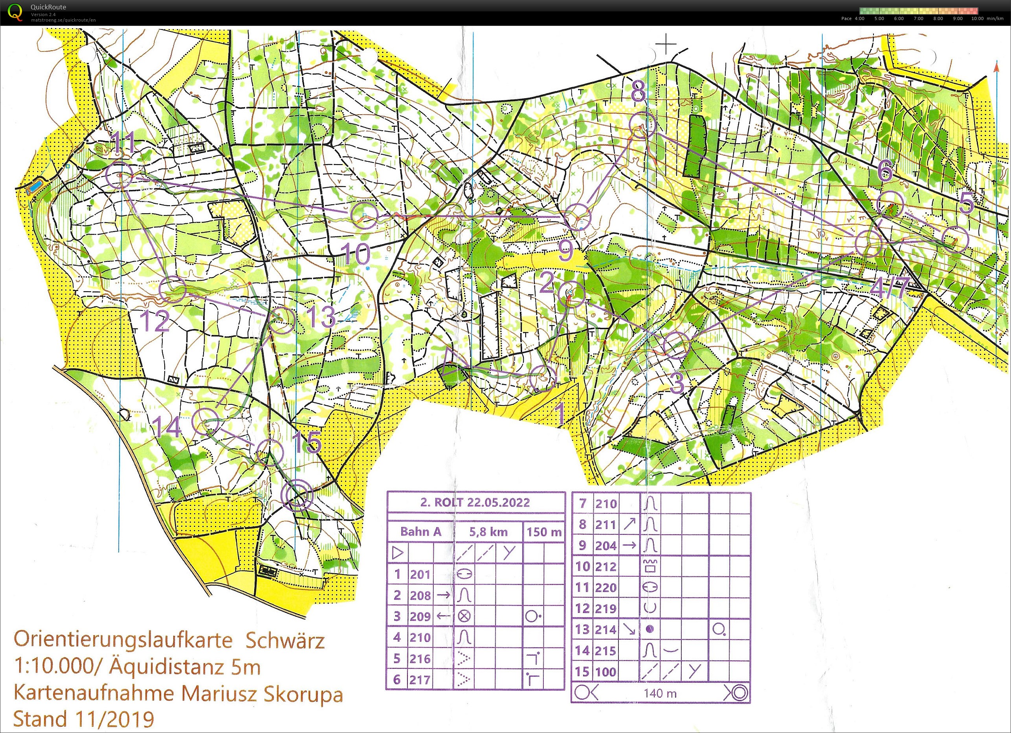
Task: Click the double-circle finish symbol on map
Action: pyautogui.click(x=297, y=495)
